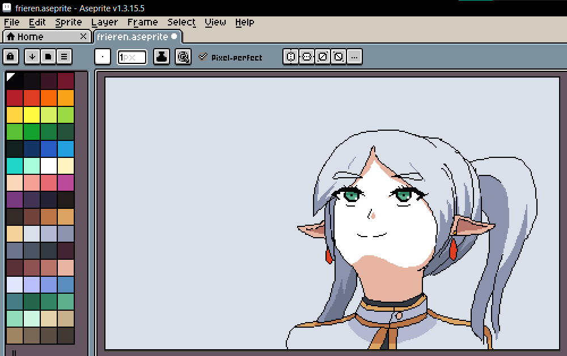
Task: Open the Select menu
Action: coord(181,23)
